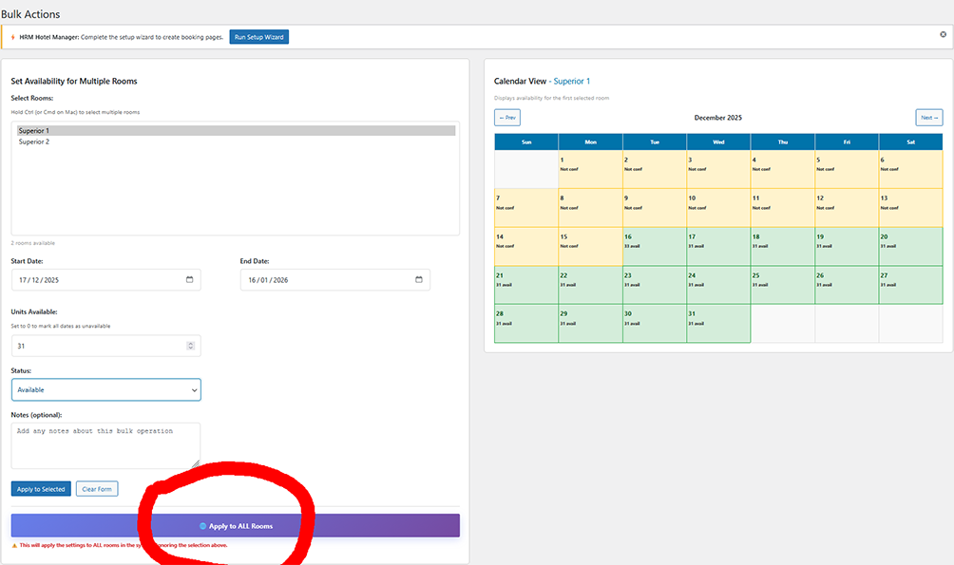Click the Start Date field 17/12/2025

click(105, 280)
